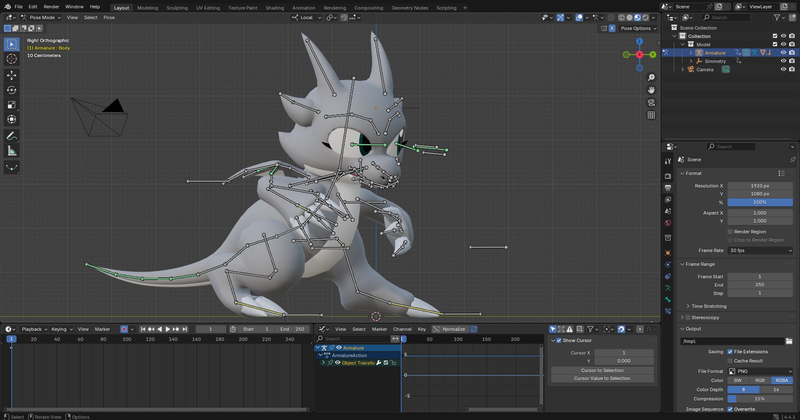Open Playback dropdown in timeline
800x420 pixels.
point(34,329)
